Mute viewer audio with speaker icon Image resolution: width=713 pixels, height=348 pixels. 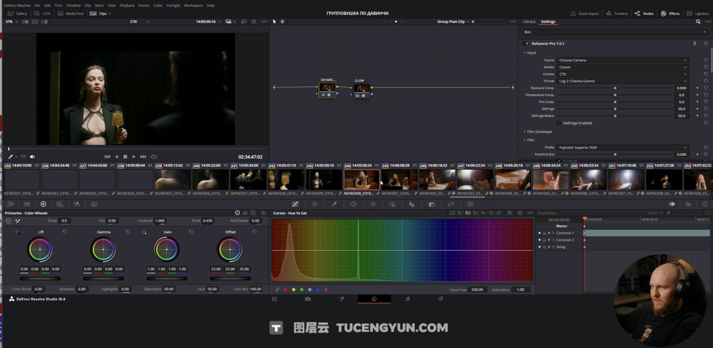[32, 157]
